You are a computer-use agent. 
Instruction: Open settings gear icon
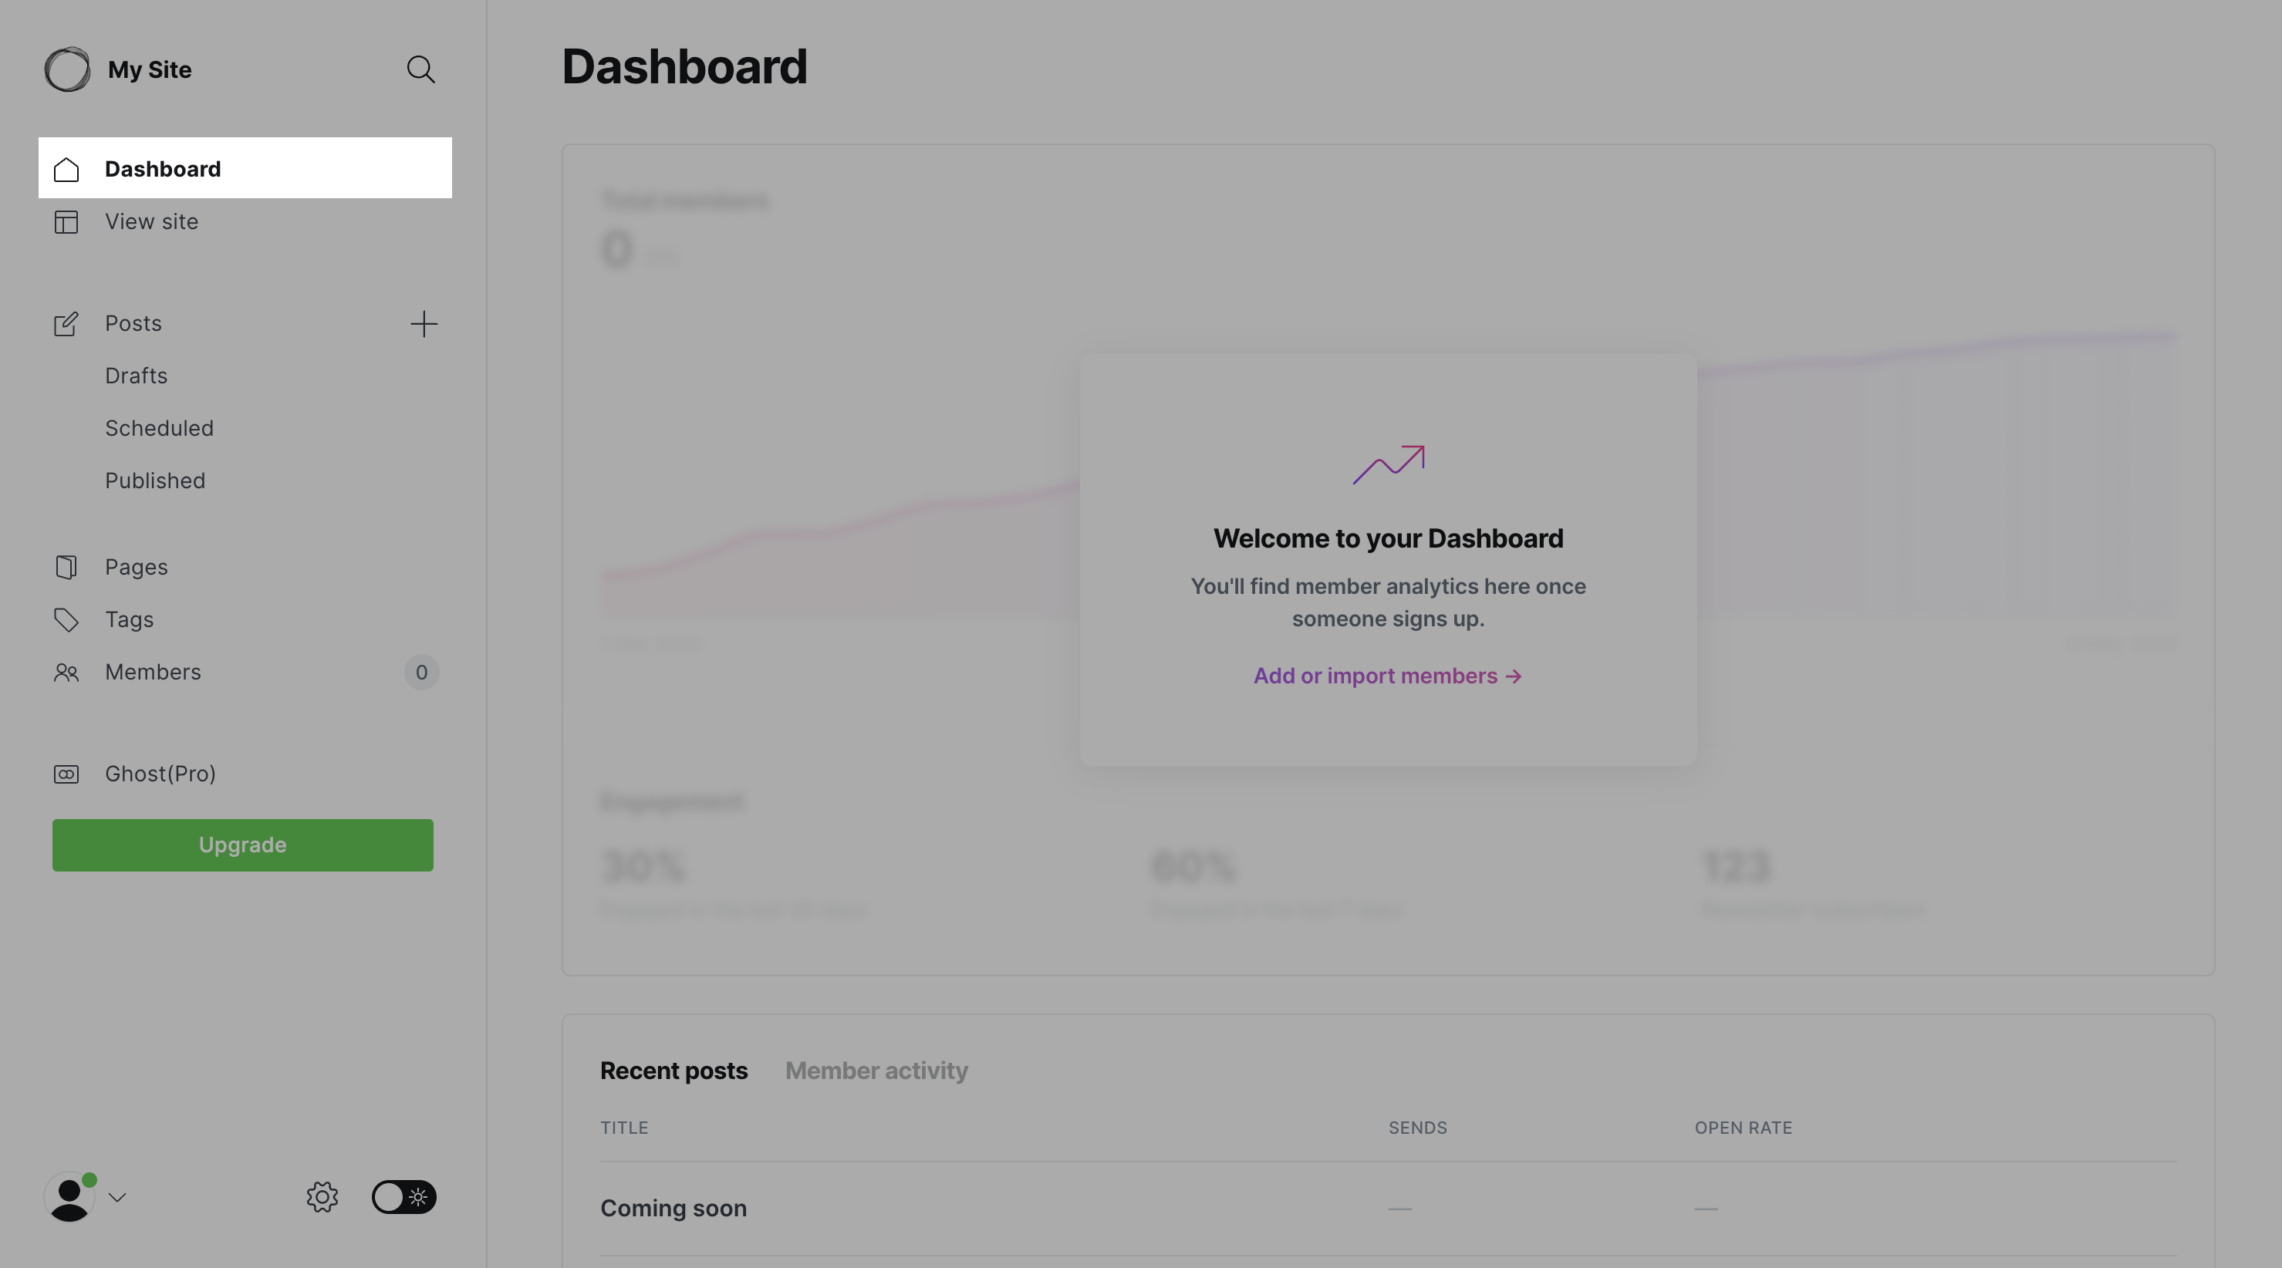(x=322, y=1197)
